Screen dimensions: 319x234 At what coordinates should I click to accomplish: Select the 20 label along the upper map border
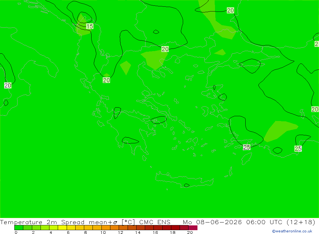pyautogui.click(x=230, y=11)
